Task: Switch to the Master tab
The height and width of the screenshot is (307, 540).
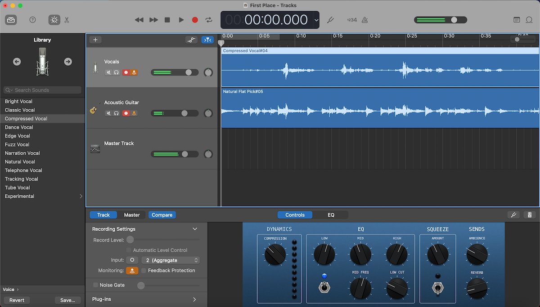Action: coord(131,215)
